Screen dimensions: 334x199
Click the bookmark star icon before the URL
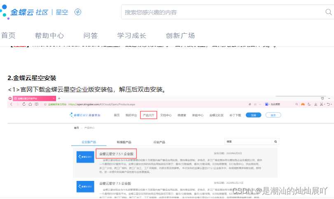tap(45, 104)
